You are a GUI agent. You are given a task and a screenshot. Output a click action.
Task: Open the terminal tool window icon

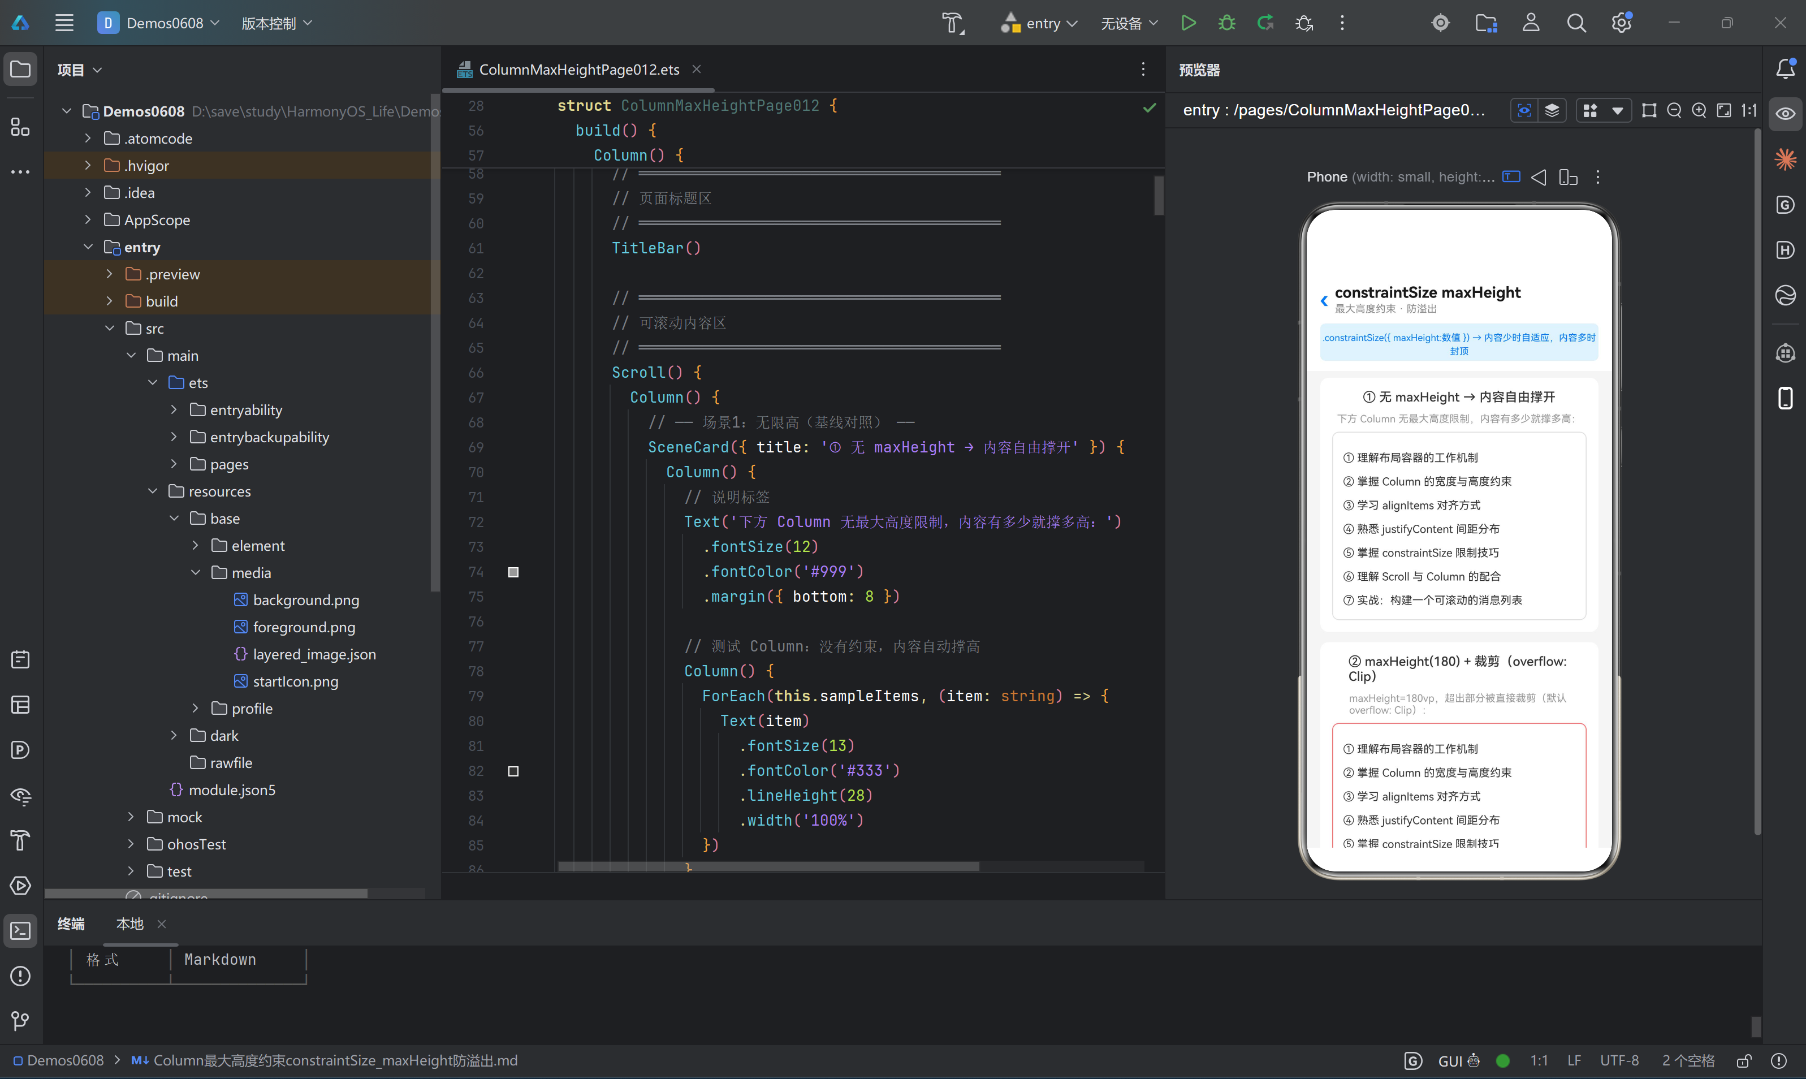[20, 931]
